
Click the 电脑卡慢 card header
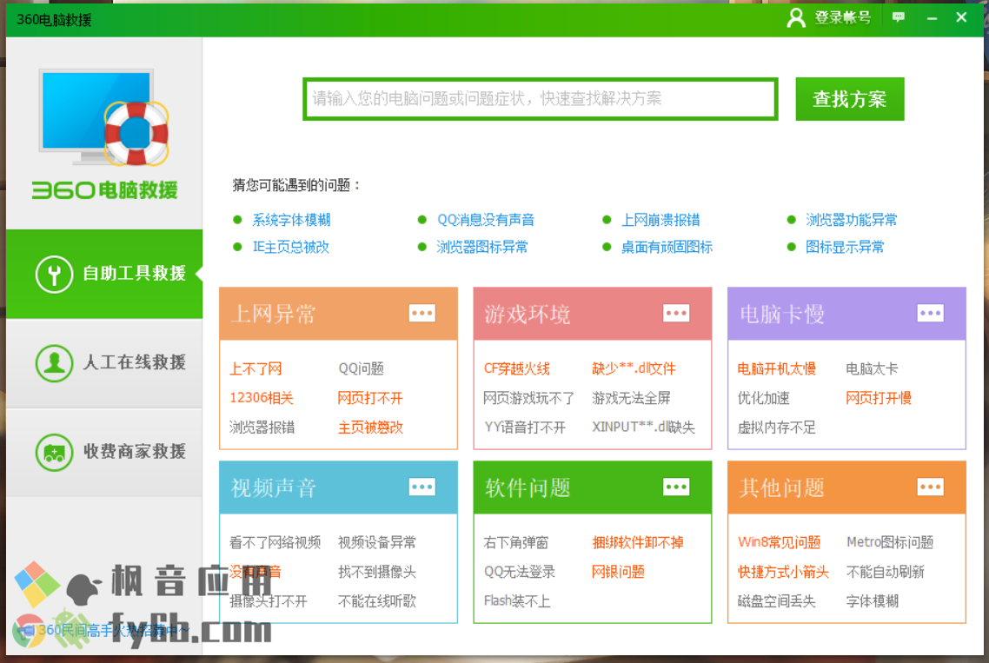click(x=846, y=314)
